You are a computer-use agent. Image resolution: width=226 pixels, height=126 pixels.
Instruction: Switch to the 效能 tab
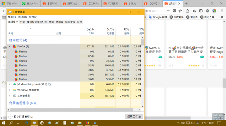point(22,22)
